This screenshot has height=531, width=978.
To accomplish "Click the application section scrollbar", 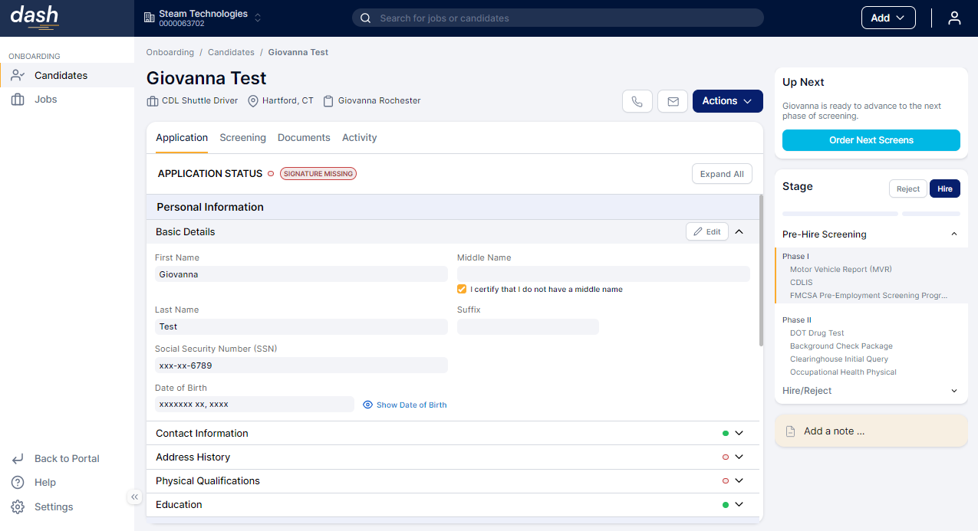I will point(761,268).
